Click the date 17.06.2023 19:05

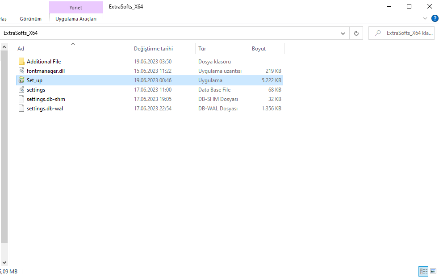point(153,99)
